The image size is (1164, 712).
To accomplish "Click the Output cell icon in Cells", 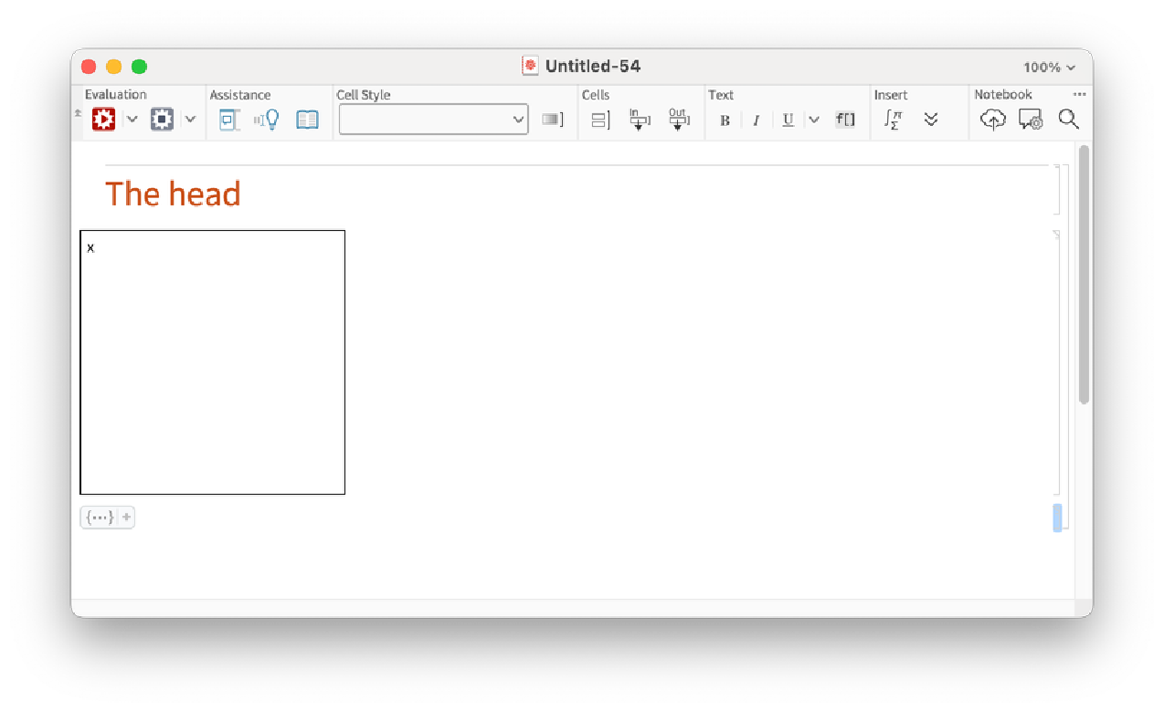I will point(678,120).
